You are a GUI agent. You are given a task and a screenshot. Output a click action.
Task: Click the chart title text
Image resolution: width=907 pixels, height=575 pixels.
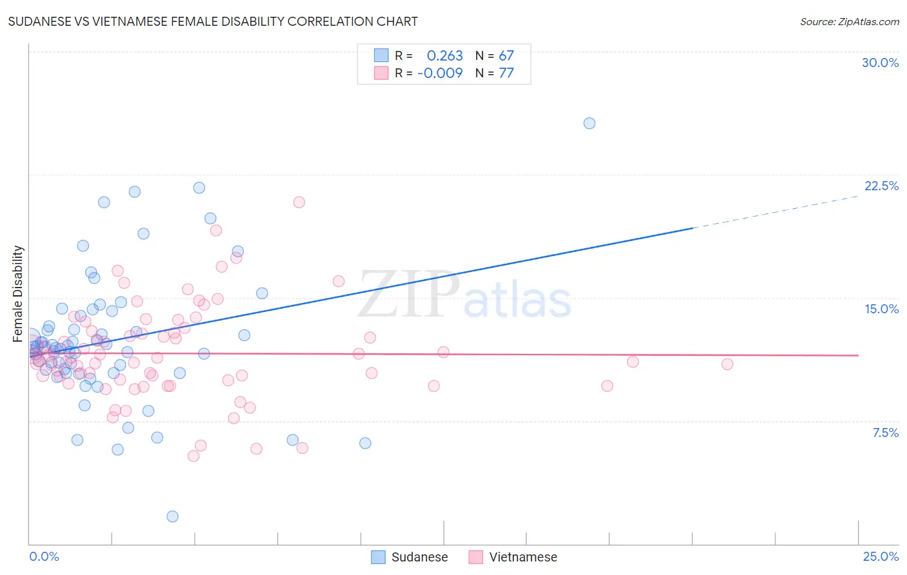coord(213,21)
